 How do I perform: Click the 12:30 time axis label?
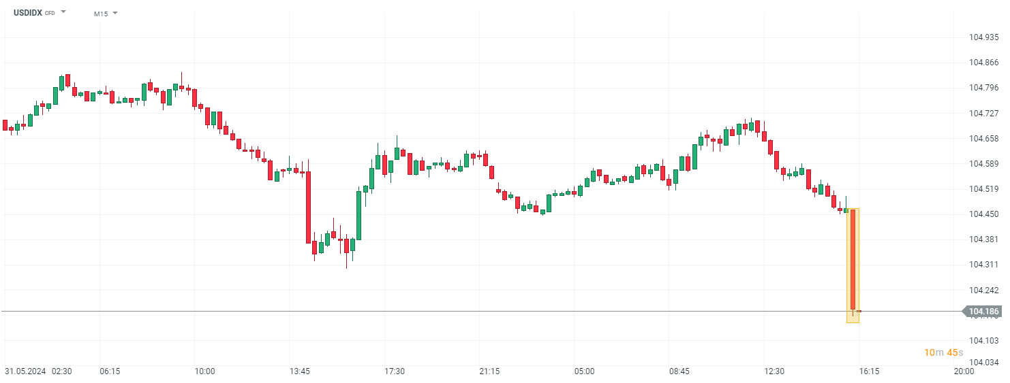774,371
